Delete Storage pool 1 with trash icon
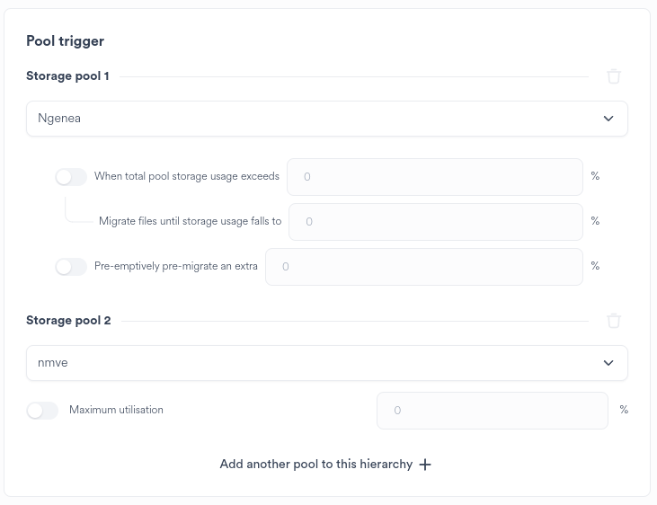657x505 pixels. coord(614,76)
